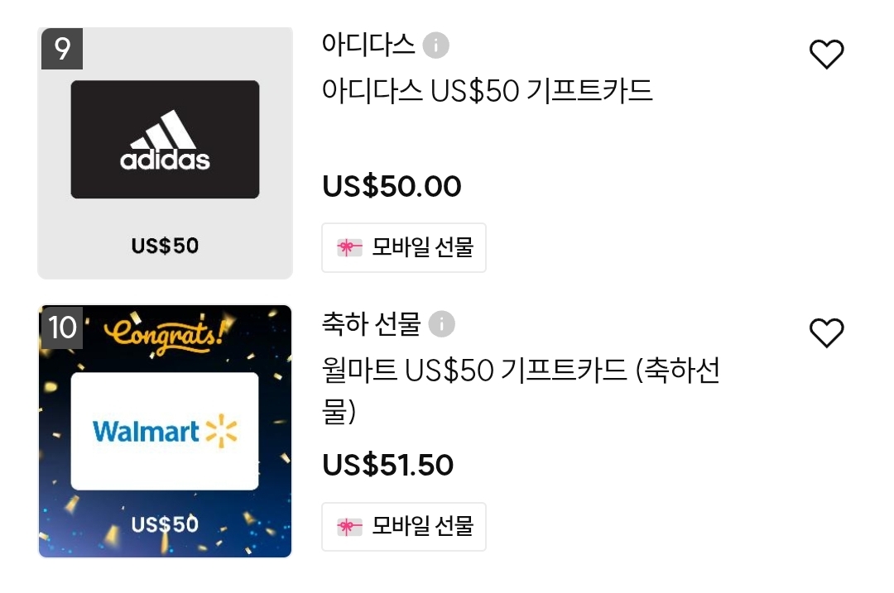Image resolution: width=894 pixels, height=593 pixels.
Task: Open the 아디다스 US$50 기프트카드 title
Action: pos(487,90)
